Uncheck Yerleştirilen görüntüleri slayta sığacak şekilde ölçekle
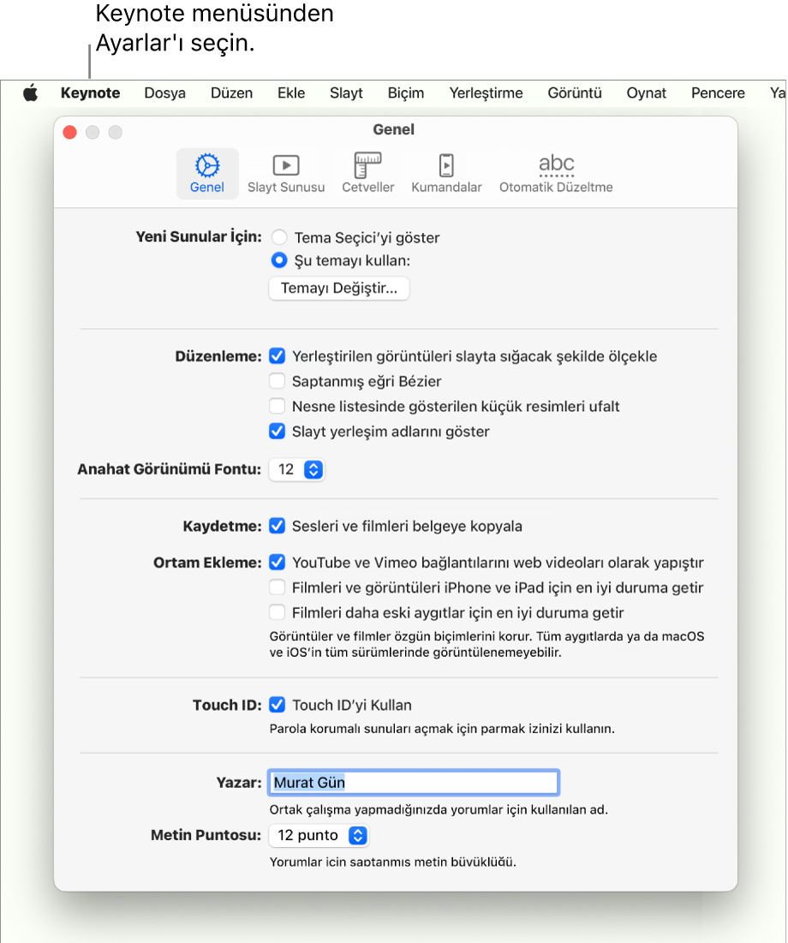The width and height of the screenshot is (788, 943). [278, 356]
